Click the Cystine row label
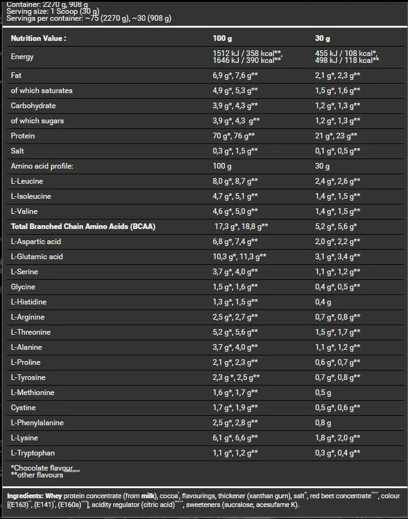408x519 pixels. coord(23,408)
